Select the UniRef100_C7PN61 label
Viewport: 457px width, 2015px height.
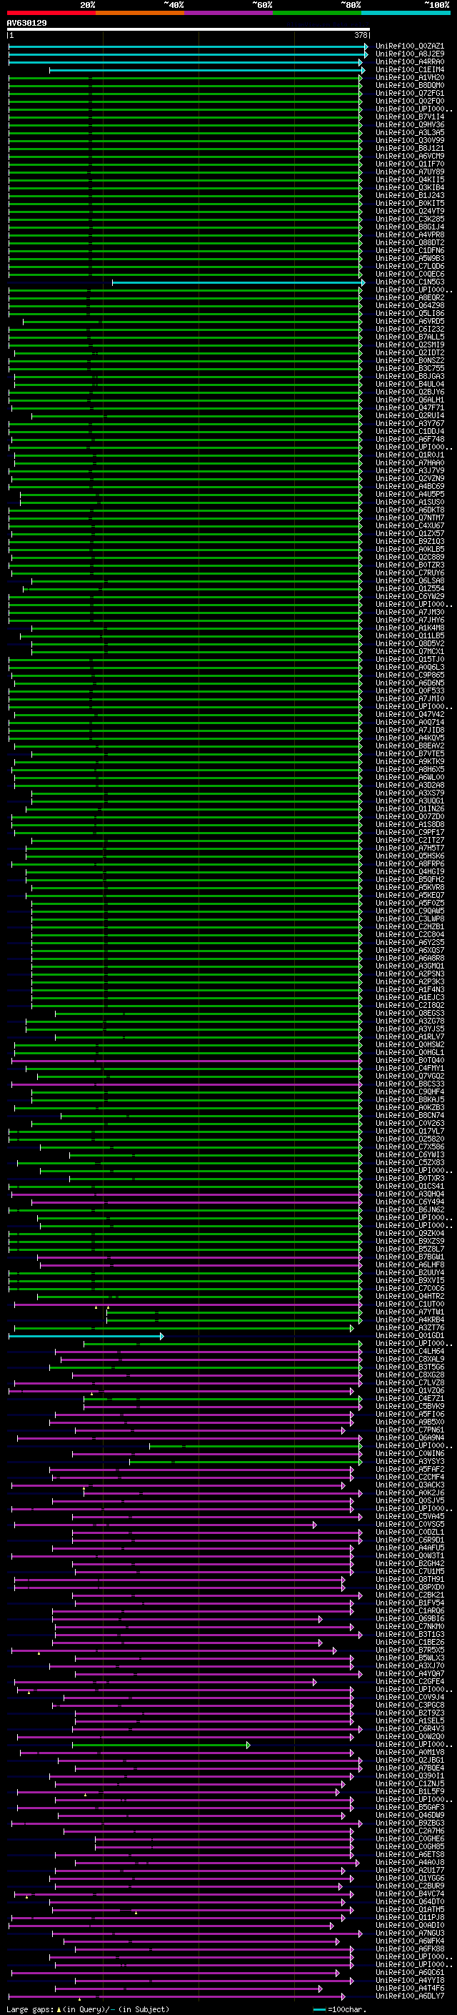410,1430
